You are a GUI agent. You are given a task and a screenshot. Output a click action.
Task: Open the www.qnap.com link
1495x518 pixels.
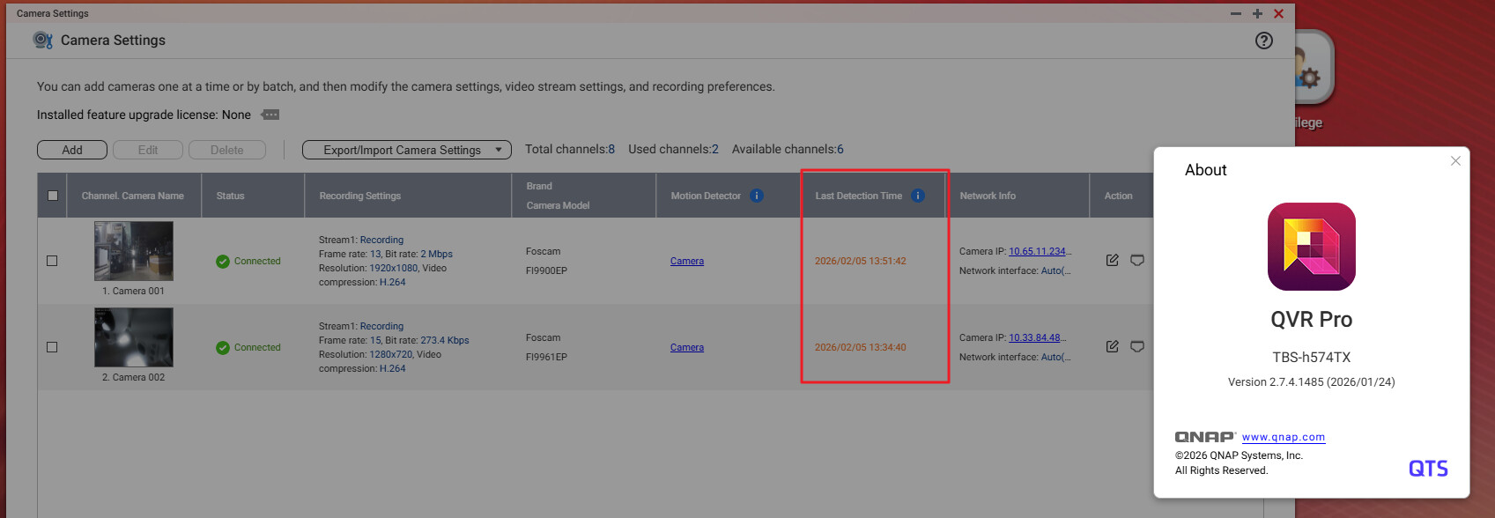click(x=1283, y=437)
